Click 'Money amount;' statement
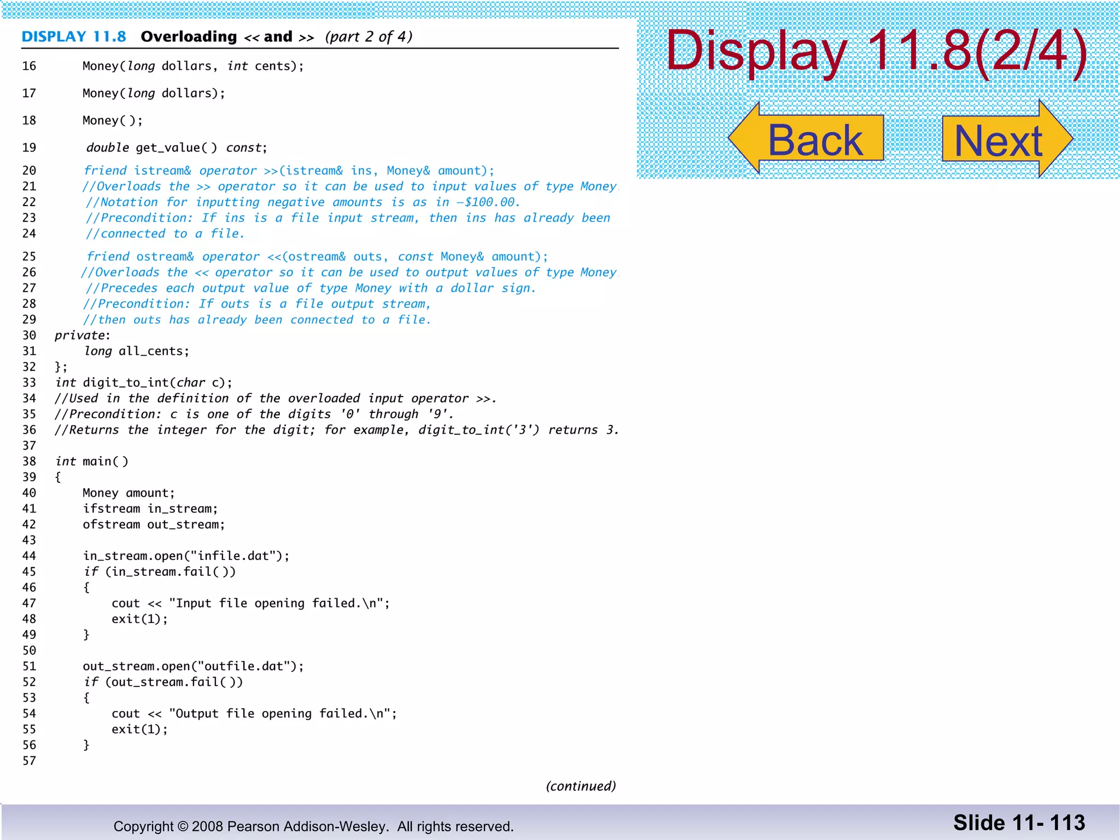 (129, 493)
